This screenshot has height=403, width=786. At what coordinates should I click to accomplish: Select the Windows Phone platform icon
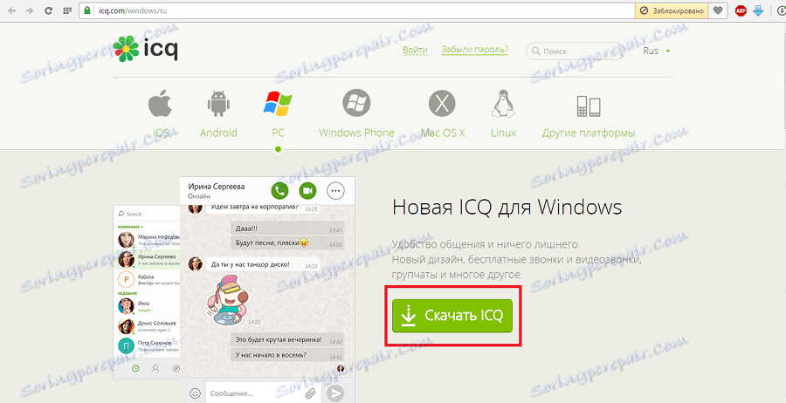356,104
